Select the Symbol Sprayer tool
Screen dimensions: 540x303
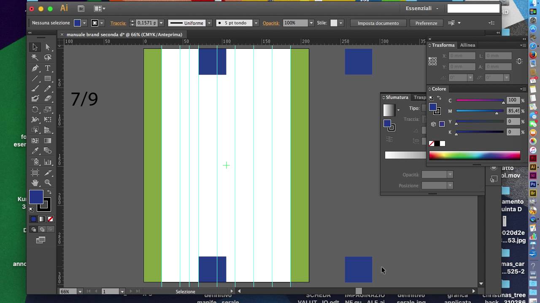point(35,162)
